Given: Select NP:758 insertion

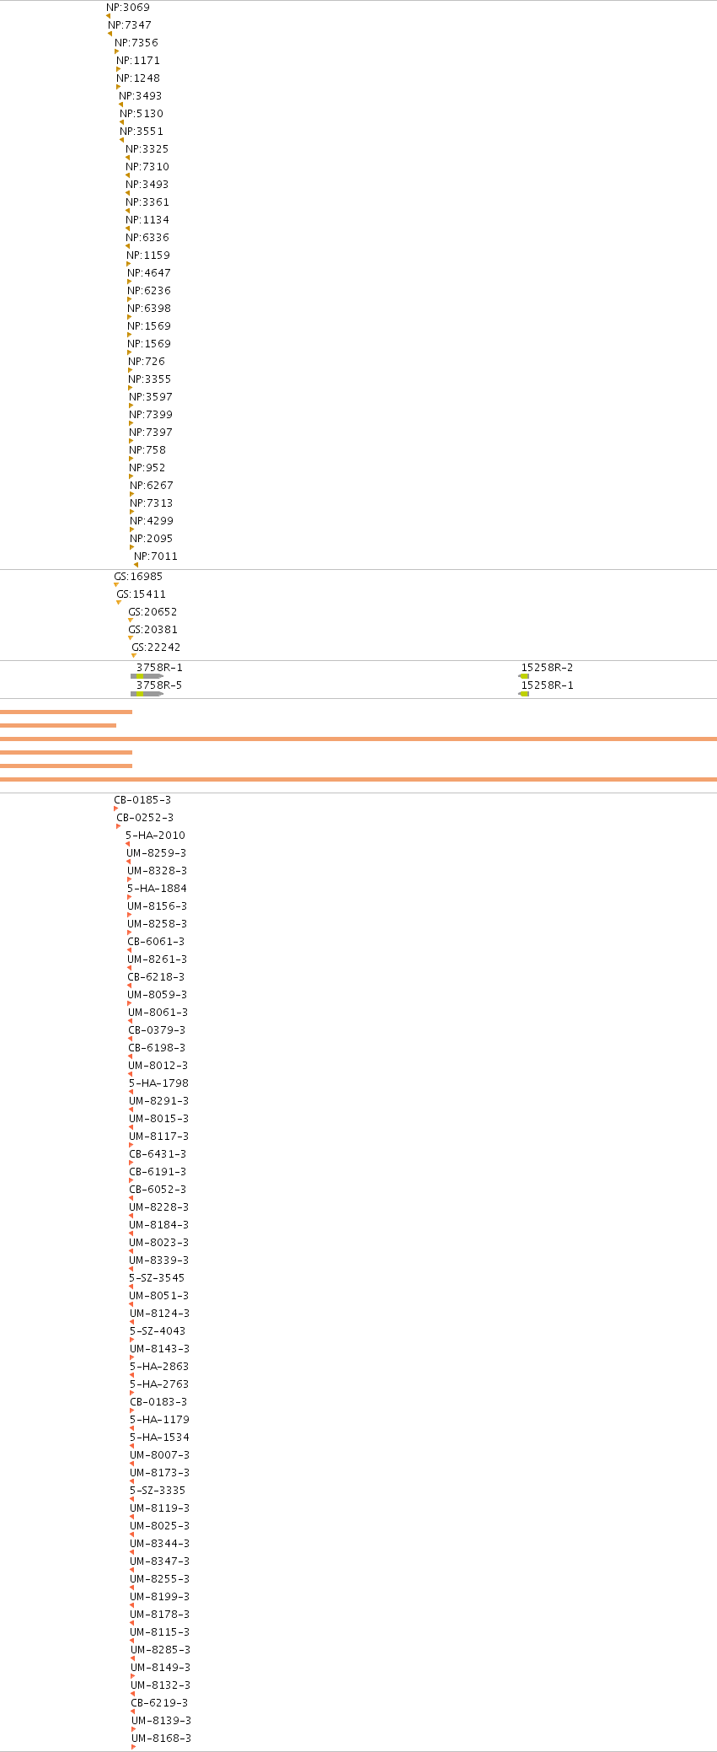Looking at the screenshot, I should [147, 450].
